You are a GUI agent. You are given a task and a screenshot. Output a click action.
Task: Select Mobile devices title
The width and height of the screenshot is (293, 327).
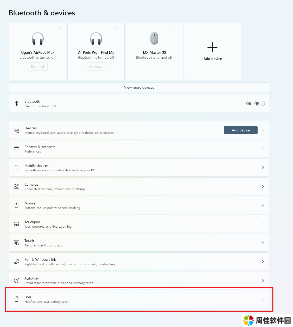(36, 166)
